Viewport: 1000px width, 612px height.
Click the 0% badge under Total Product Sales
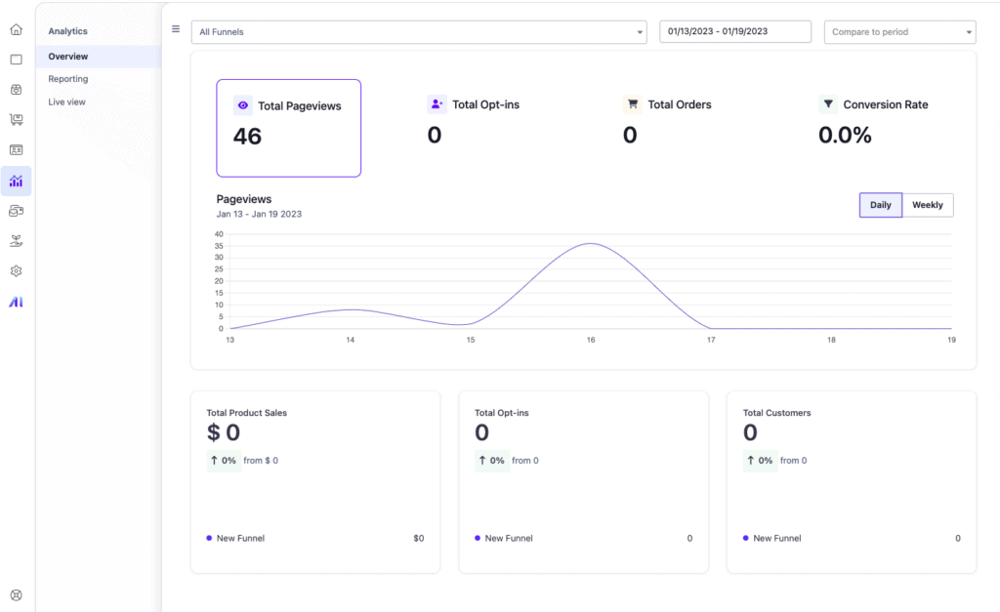[x=224, y=461]
